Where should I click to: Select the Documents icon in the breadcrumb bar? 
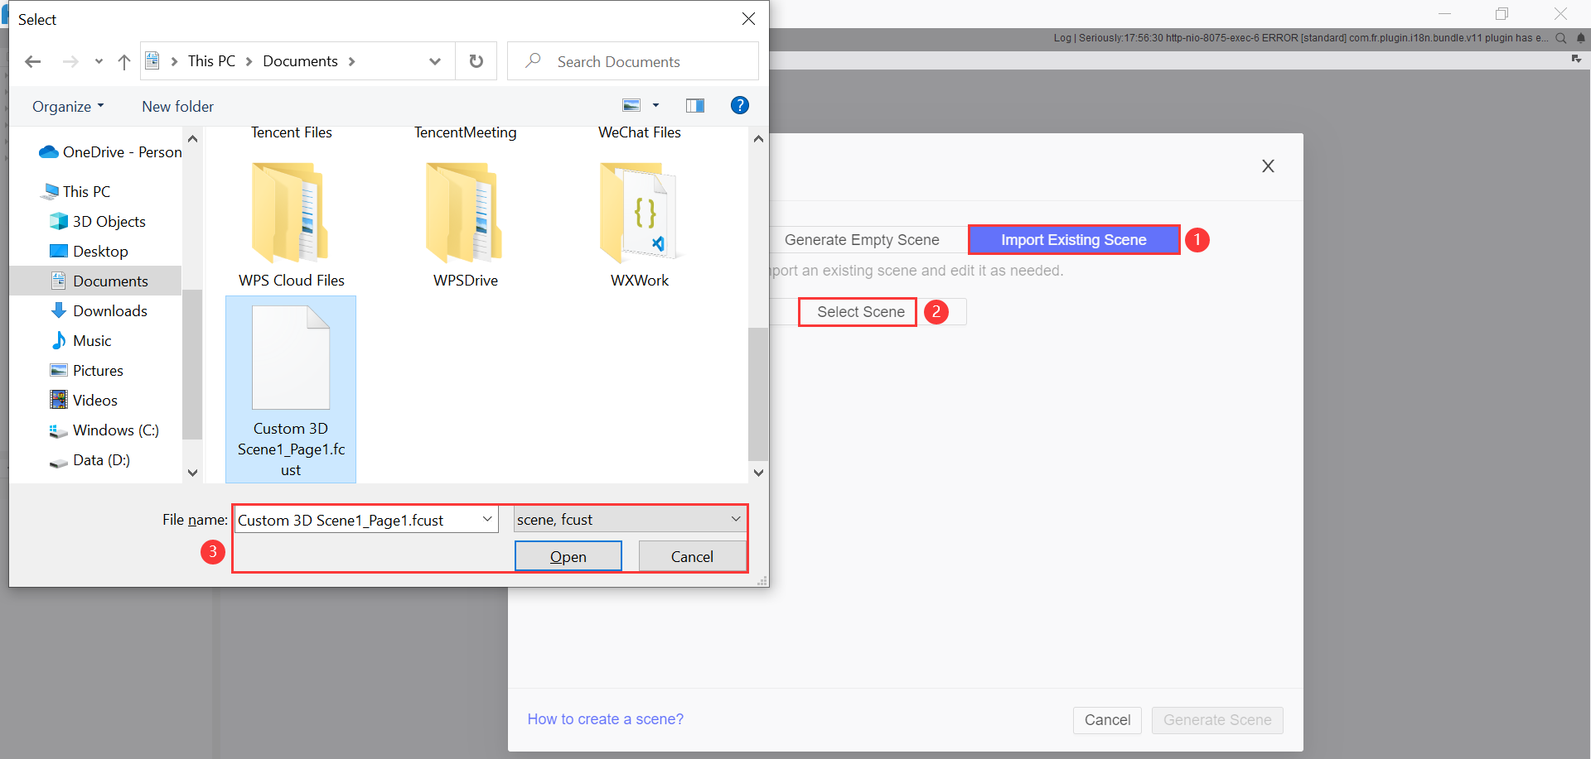click(x=152, y=60)
